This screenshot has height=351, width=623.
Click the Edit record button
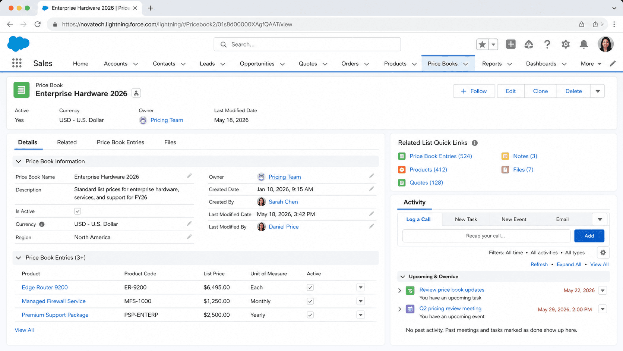510,91
